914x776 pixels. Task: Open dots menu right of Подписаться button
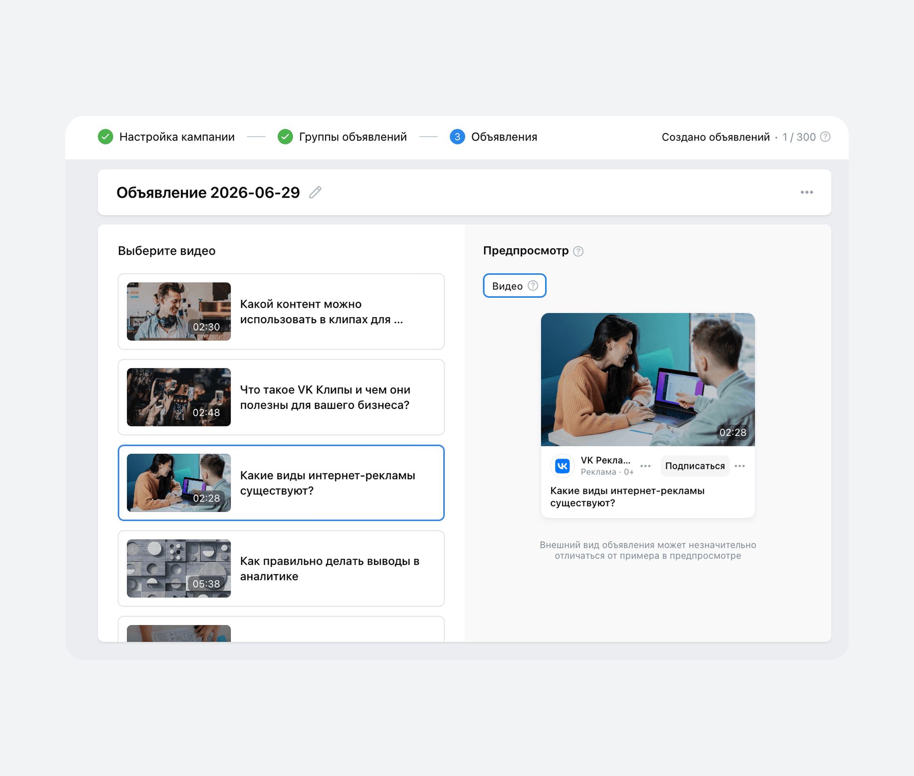pos(739,466)
